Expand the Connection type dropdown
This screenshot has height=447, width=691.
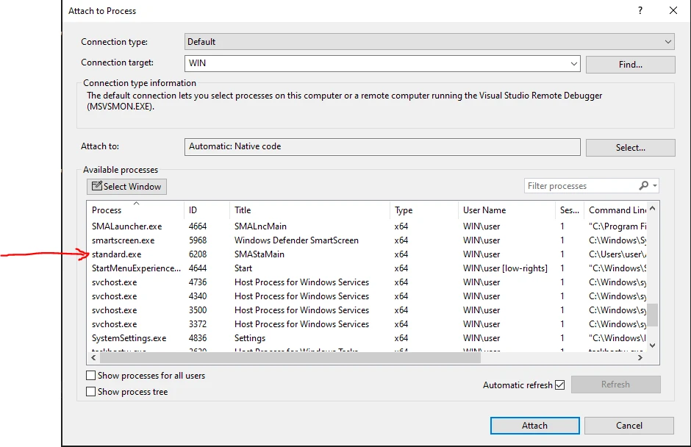pos(667,42)
